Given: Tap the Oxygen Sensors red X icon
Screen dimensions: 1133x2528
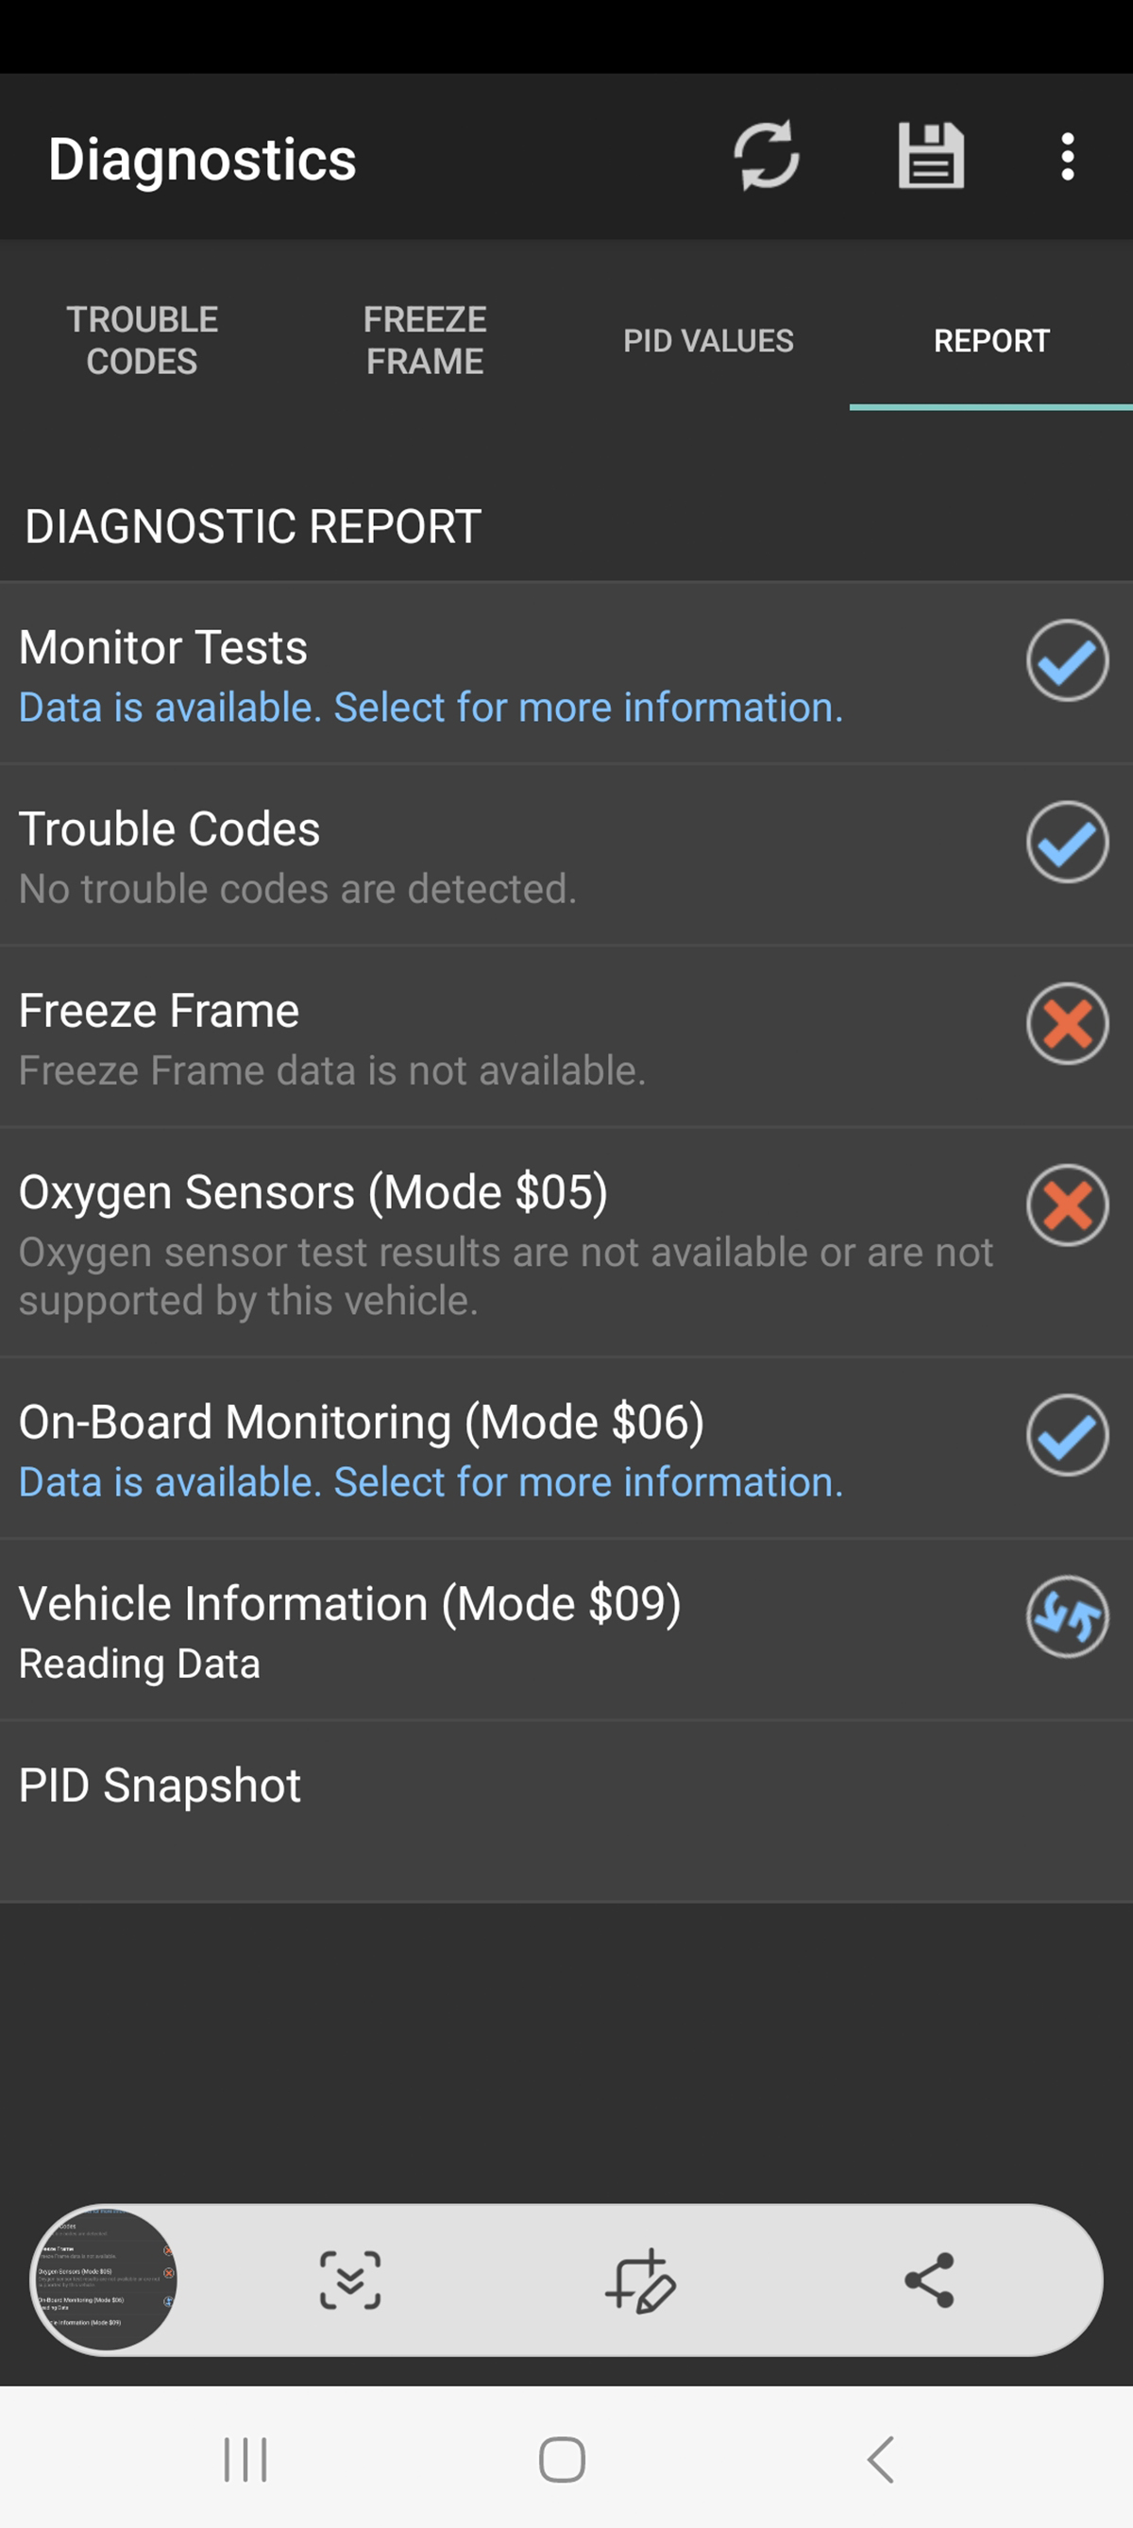Looking at the screenshot, I should pyautogui.click(x=1067, y=1205).
